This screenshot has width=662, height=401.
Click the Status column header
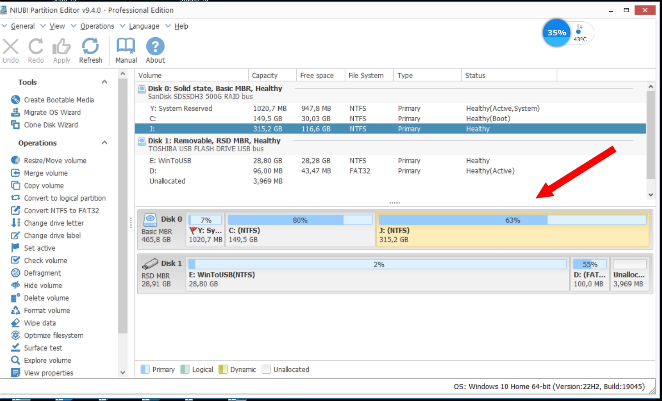pyautogui.click(x=509, y=75)
